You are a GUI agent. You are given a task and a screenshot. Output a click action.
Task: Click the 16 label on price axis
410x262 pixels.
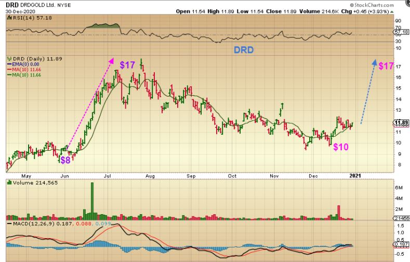(x=398, y=77)
